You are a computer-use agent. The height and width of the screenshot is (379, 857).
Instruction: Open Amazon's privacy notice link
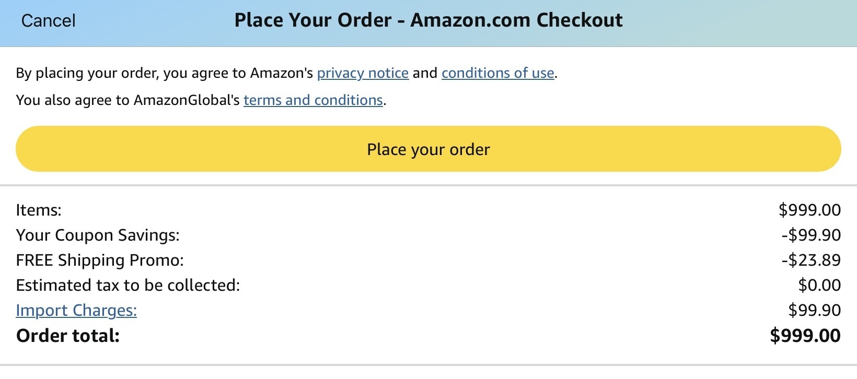tap(363, 73)
